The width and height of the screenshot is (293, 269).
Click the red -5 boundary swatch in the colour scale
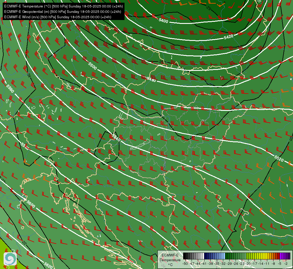click(279, 256)
